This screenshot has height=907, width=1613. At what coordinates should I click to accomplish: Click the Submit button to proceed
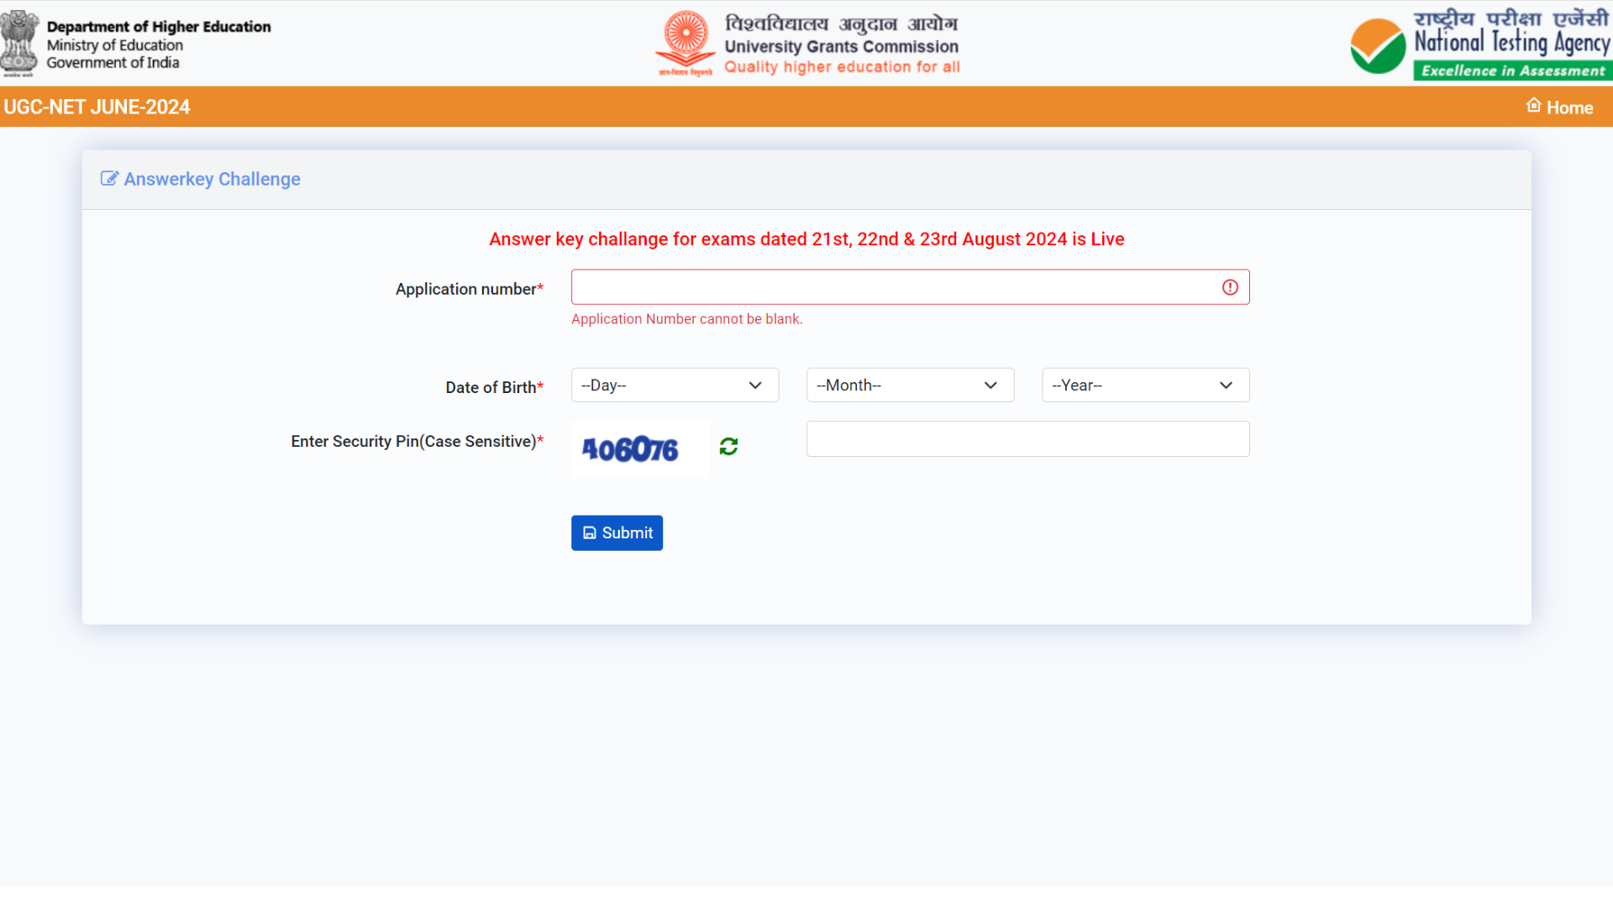pos(616,532)
